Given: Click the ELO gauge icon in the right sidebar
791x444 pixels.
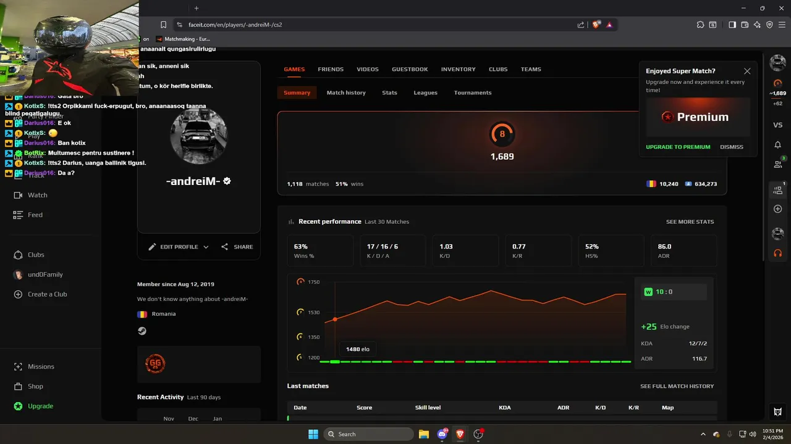Looking at the screenshot, I should coord(778,83).
